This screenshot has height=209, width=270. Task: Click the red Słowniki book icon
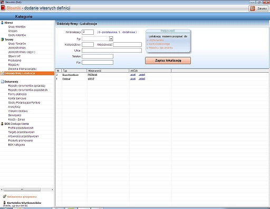[3, 8]
